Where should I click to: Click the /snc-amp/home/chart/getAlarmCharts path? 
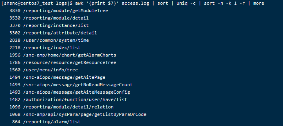click(69, 55)
